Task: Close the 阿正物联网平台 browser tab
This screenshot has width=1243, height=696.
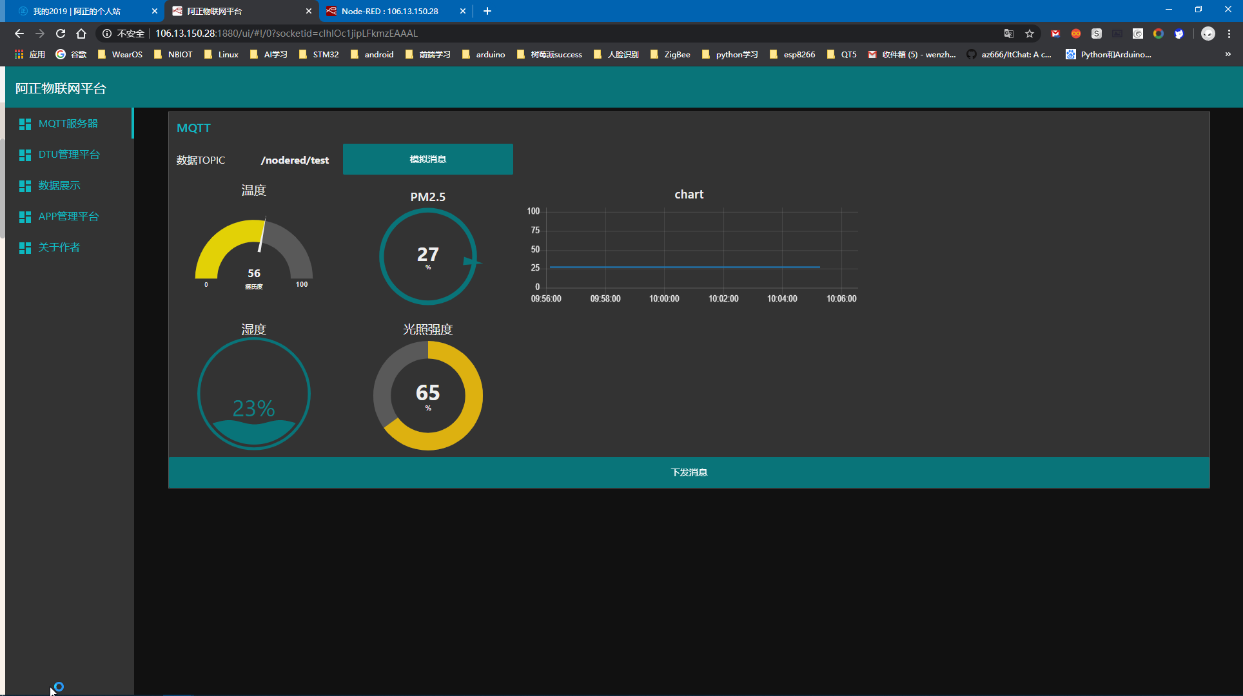Action: click(309, 11)
